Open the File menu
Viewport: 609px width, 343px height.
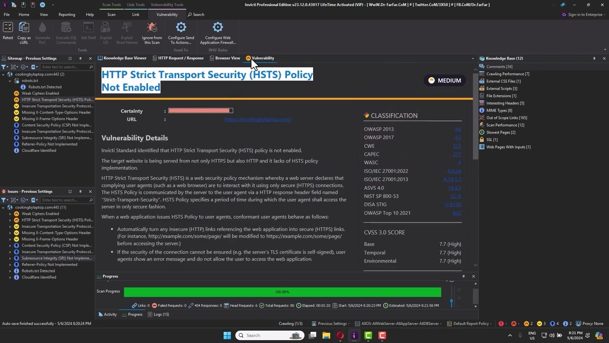[x=7, y=14]
